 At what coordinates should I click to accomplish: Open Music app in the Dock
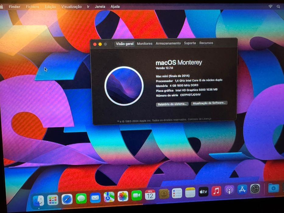216,191
